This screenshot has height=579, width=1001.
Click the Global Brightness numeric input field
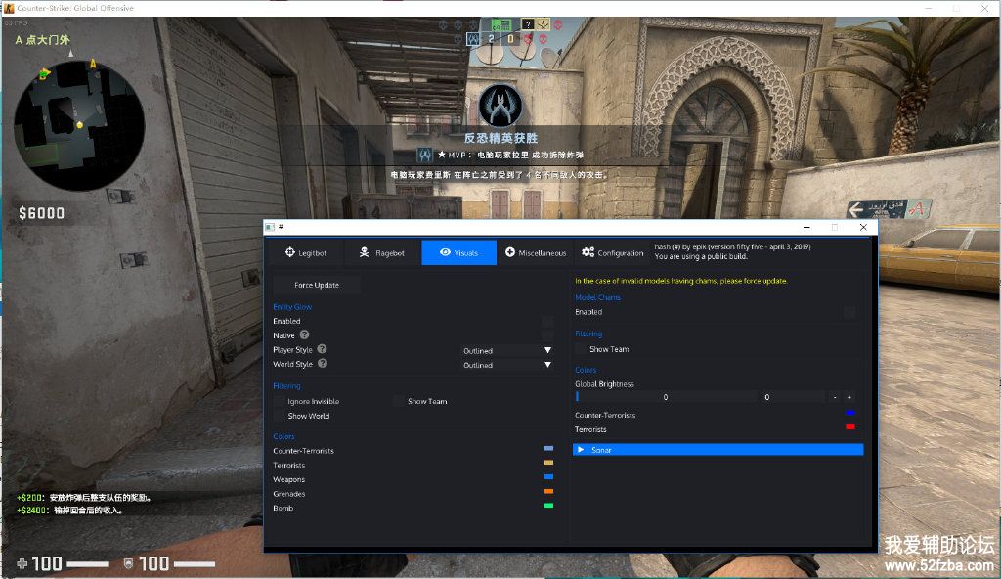click(792, 397)
